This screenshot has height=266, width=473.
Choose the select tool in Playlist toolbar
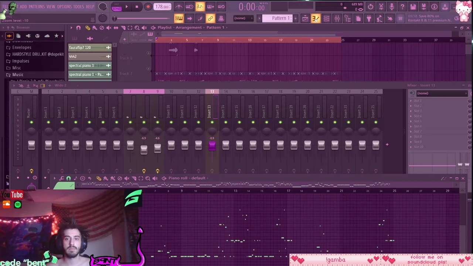pyautogui.click(x=130, y=28)
